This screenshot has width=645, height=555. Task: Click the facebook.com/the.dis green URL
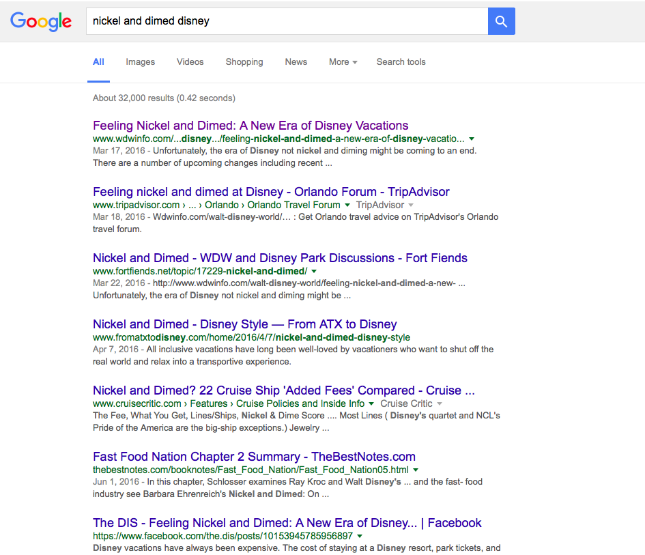223,536
